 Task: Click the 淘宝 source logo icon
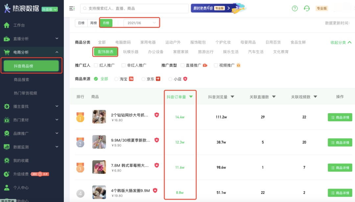[x=131, y=79]
